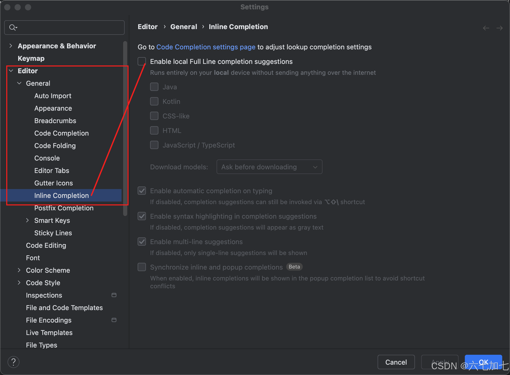
Task: Click project-level icon next to File Encodings
Action: (x=114, y=320)
